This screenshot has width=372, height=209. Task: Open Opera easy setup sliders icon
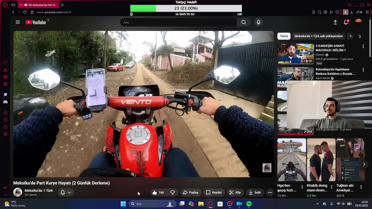[367, 12]
